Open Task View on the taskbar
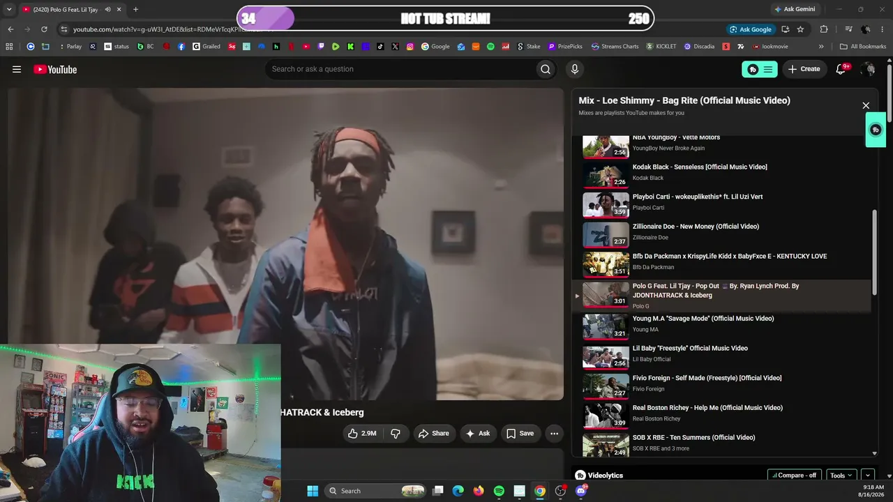Viewport: 893px width, 502px height. pos(438,491)
